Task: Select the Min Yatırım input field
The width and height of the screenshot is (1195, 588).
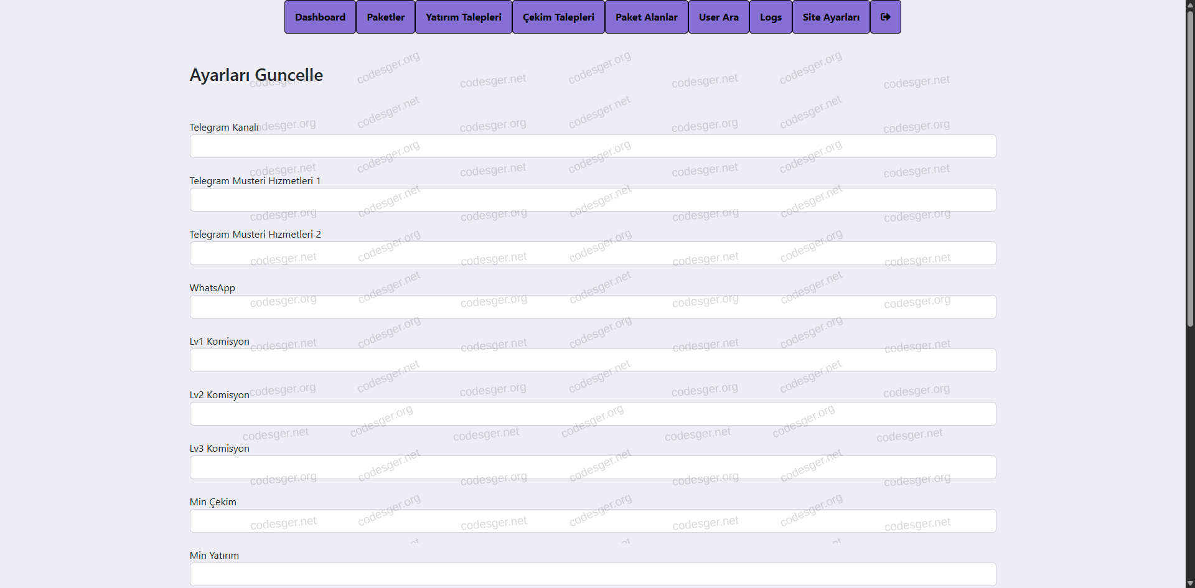Action: click(593, 574)
